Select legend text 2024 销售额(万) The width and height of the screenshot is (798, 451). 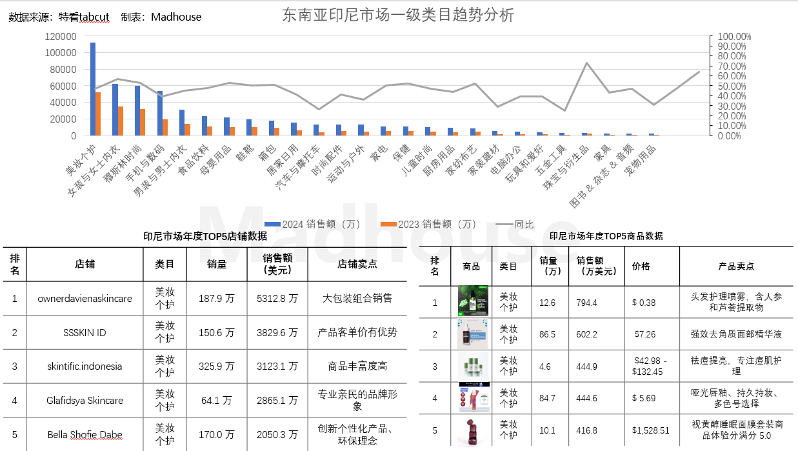pyautogui.click(x=321, y=225)
